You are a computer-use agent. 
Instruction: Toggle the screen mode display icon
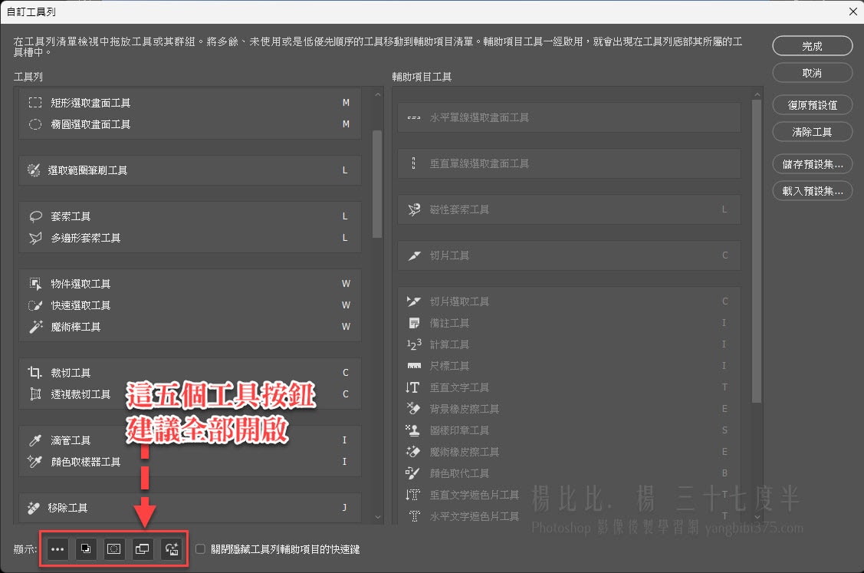142,549
